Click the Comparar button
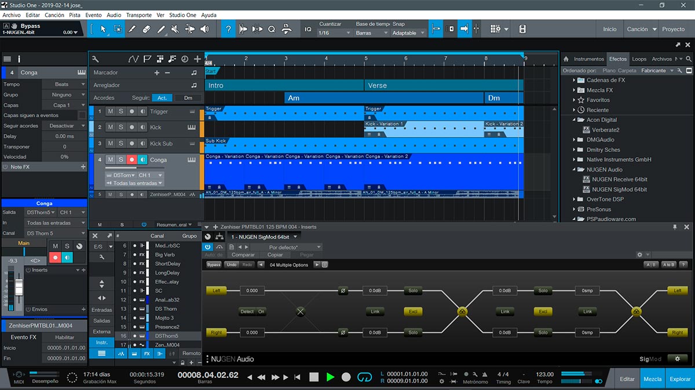Screen dimensions: 695x390 (x=243, y=255)
